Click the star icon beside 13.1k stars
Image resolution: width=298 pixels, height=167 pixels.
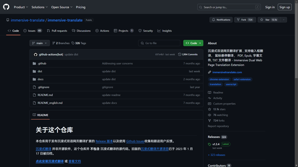click(209, 109)
